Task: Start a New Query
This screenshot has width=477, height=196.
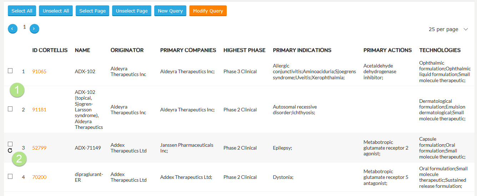Action: tap(170, 11)
